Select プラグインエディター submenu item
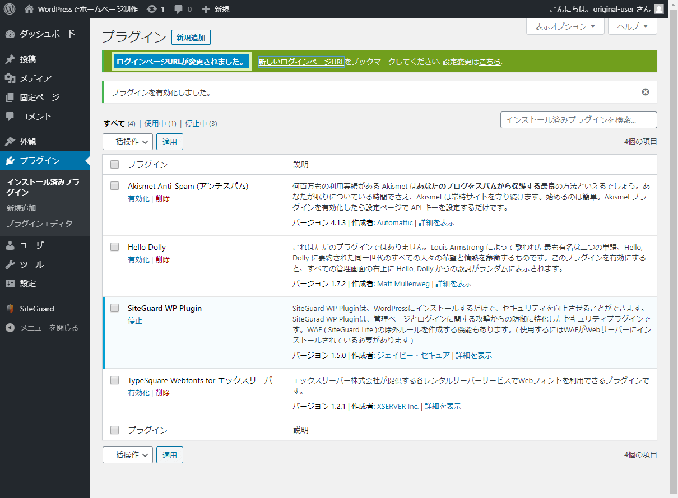 pos(43,224)
